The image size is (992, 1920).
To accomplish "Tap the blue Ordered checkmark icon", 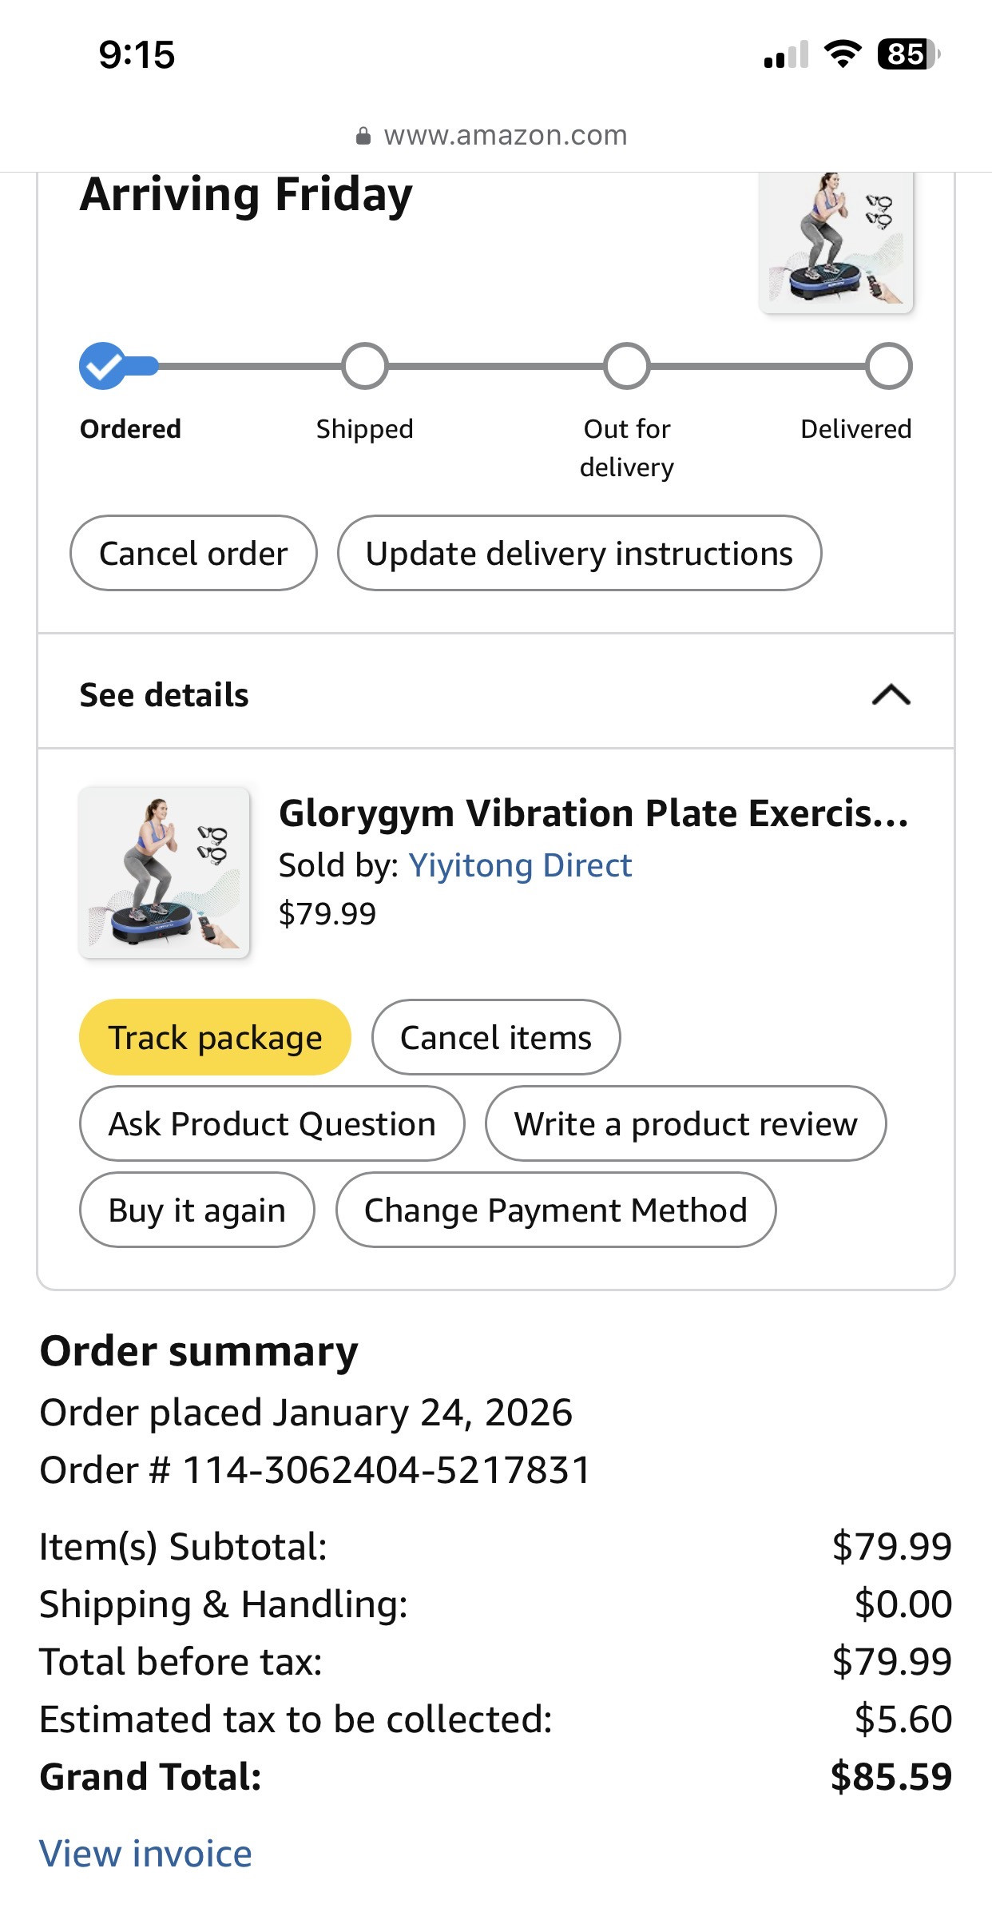I will (x=102, y=366).
